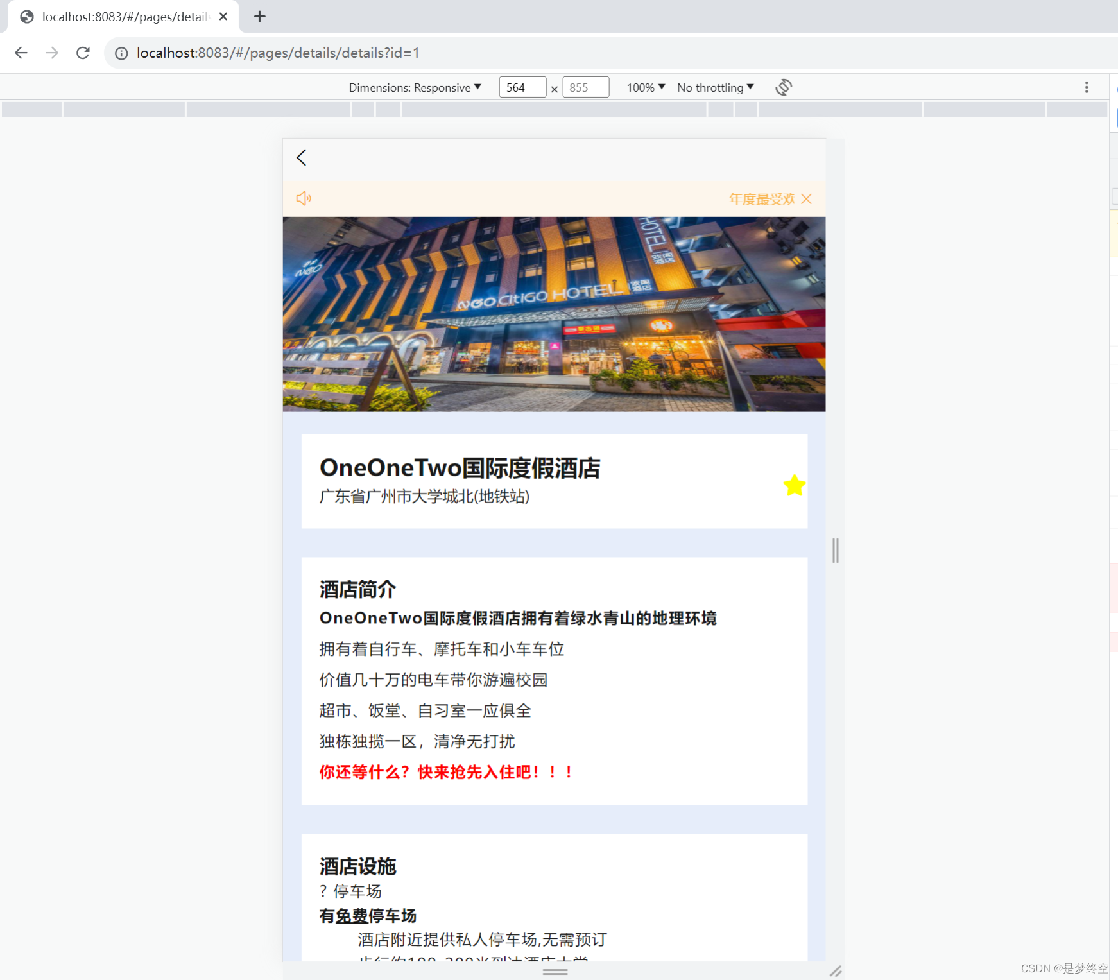This screenshot has width=1118, height=980.
Task: Open the 100% zoom dropdown
Action: coord(646,87)
